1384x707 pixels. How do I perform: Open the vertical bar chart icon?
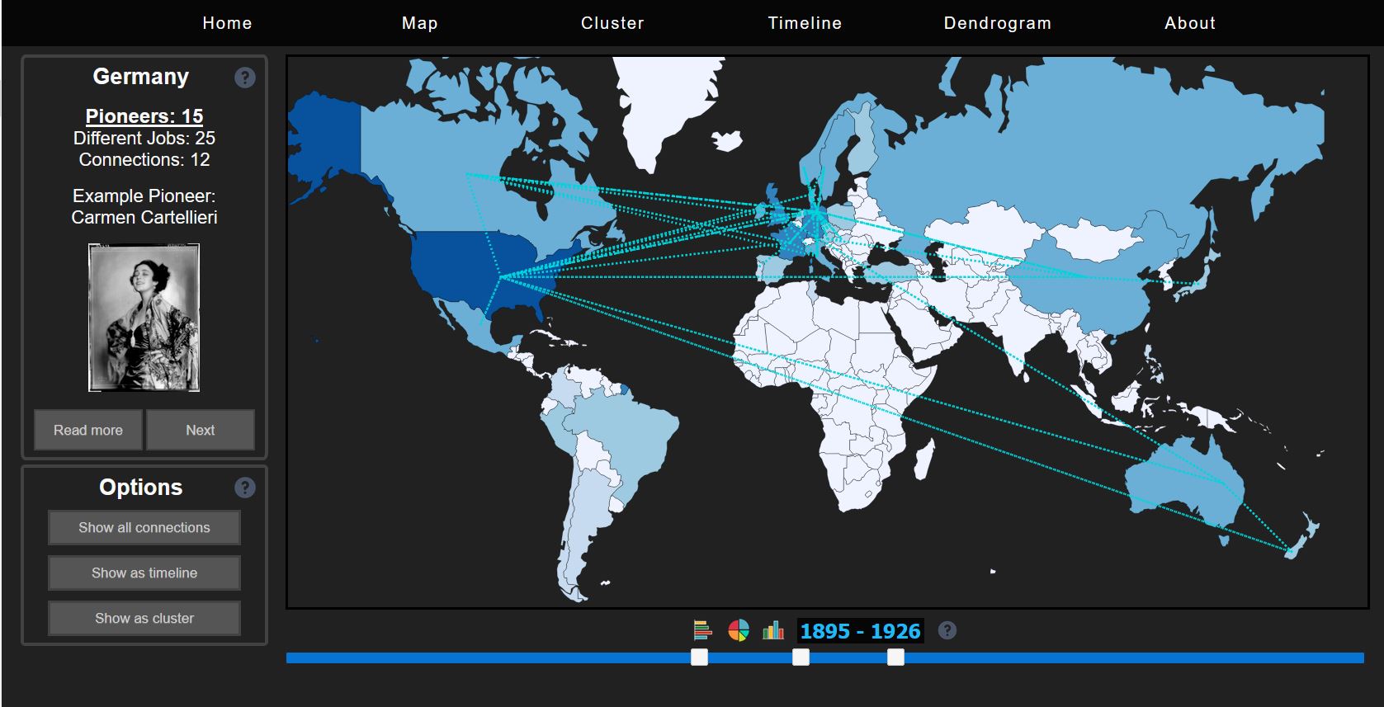(773, 631)
